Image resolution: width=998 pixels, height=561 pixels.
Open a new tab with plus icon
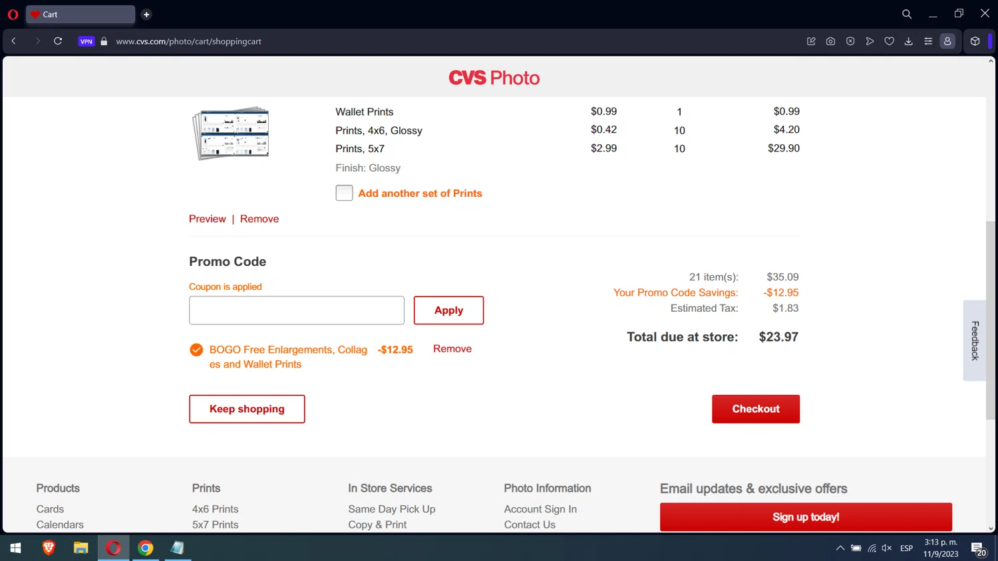[146, 14]
